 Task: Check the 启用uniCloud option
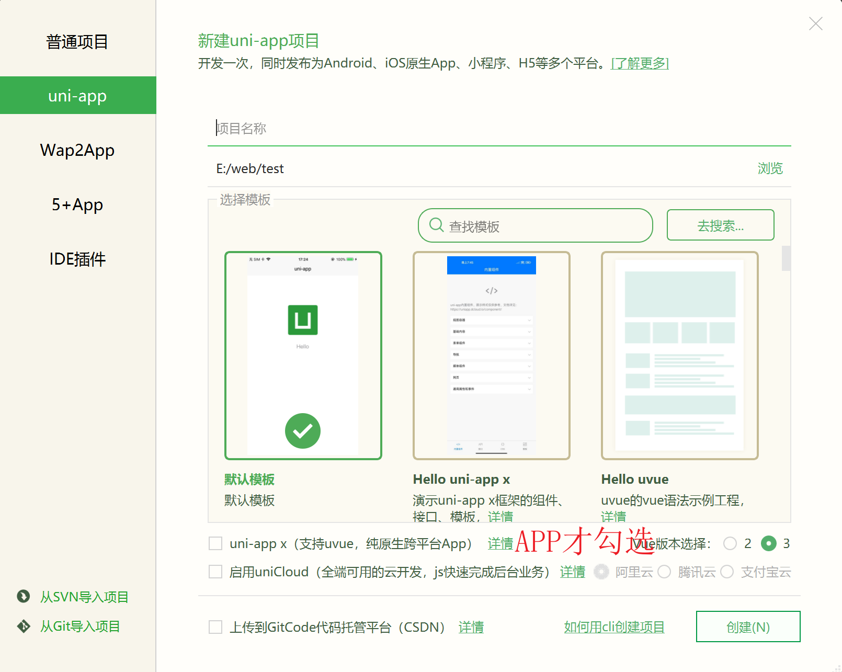click(215, 572)
